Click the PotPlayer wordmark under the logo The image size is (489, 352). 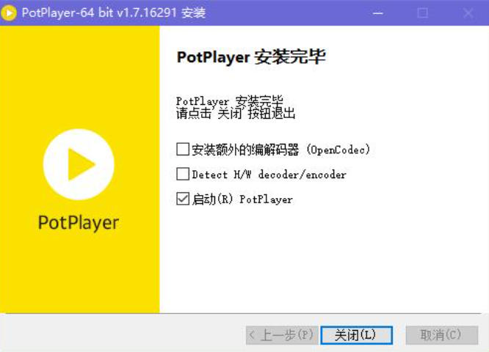coord(79,223)
